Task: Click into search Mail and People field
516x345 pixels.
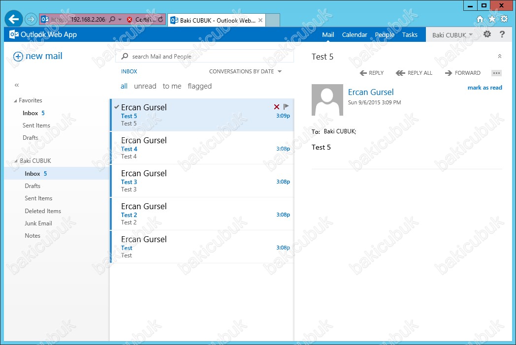Action: click(204, 56)
